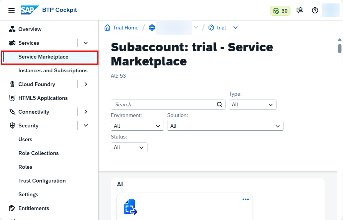Open Connectivity menu label

(x=34, y=112)
